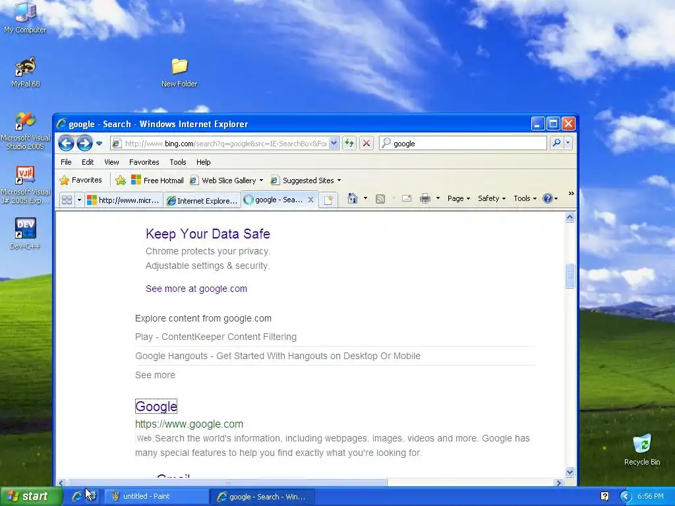The height and width of the screenshot is (506, 675).
Task: Click the https://www.google.com green URL text
Action: pyautogui.click(x=189, y=424)
